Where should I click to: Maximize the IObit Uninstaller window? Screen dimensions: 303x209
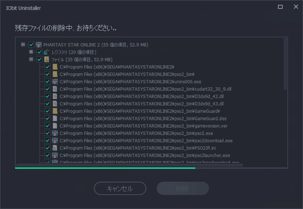point(280,7)
